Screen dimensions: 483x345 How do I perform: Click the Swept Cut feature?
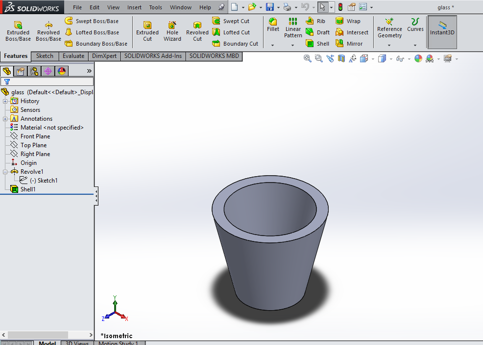[231, 21]
